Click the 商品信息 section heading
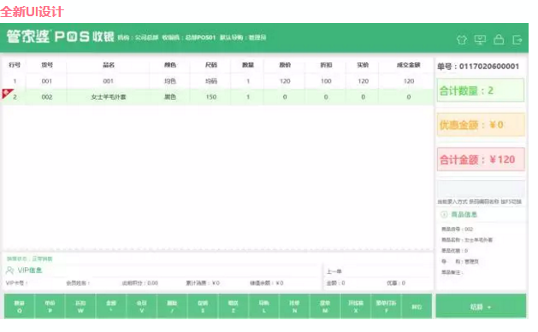The height and width of the screenshot is (332, 538). 464,214
